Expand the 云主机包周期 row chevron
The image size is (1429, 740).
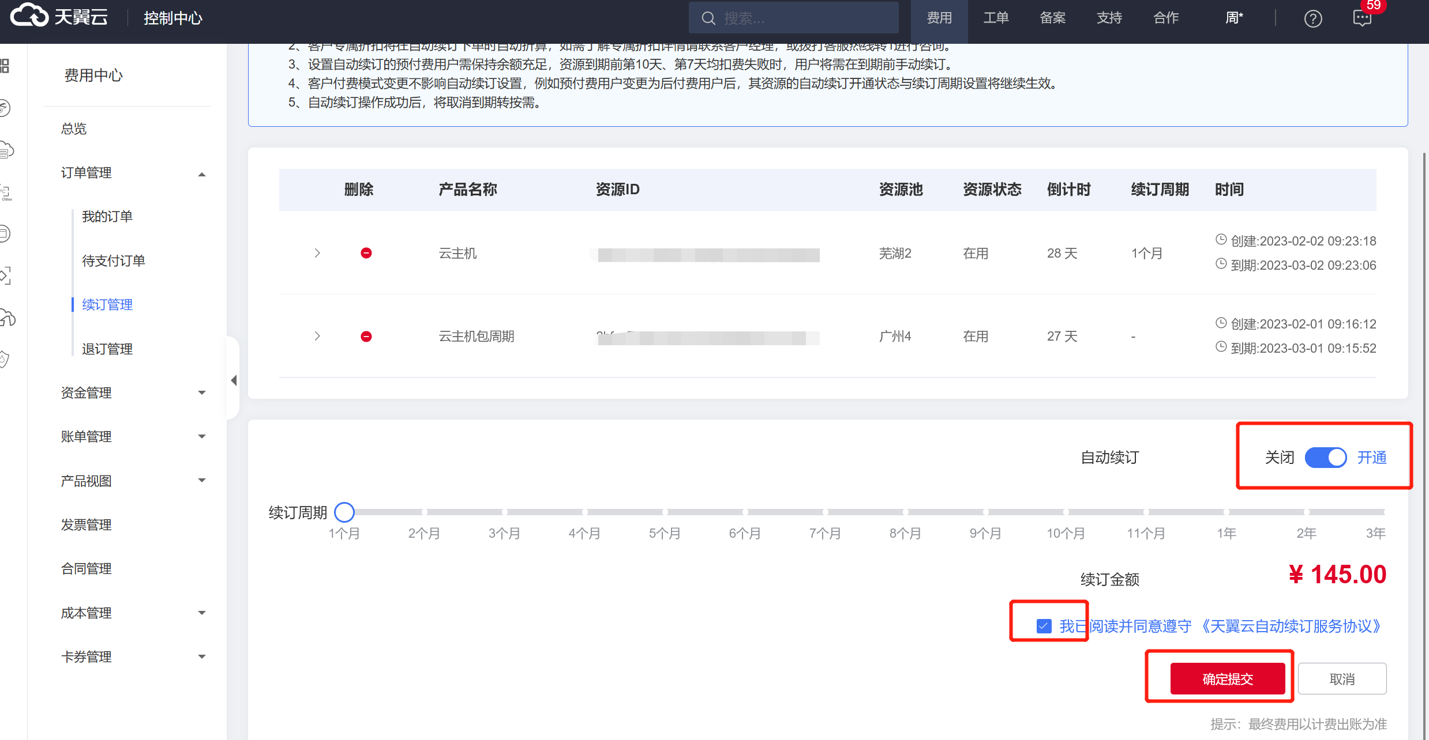pyautogui.click(x=317, y=336)
